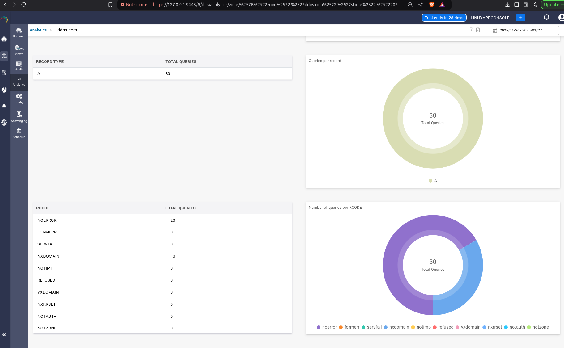Open the 2025/01/26 - 2025/01/27 date range picker
The height and width of the screenshot is (348, 564).
pos(524,30)
